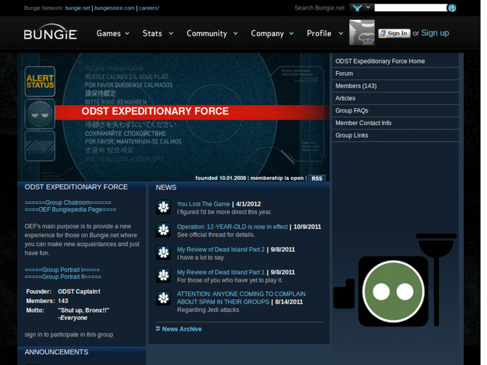This screenshot has height=365, width=487.
Task: Open the Group Chatroom link
Action: (x=68, y=203)
